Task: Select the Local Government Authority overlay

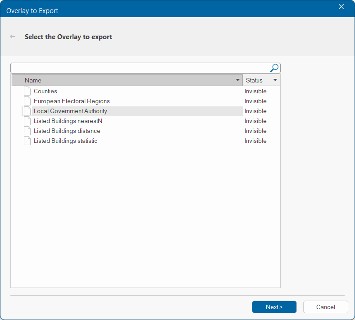Action: [x=70, y=111]
